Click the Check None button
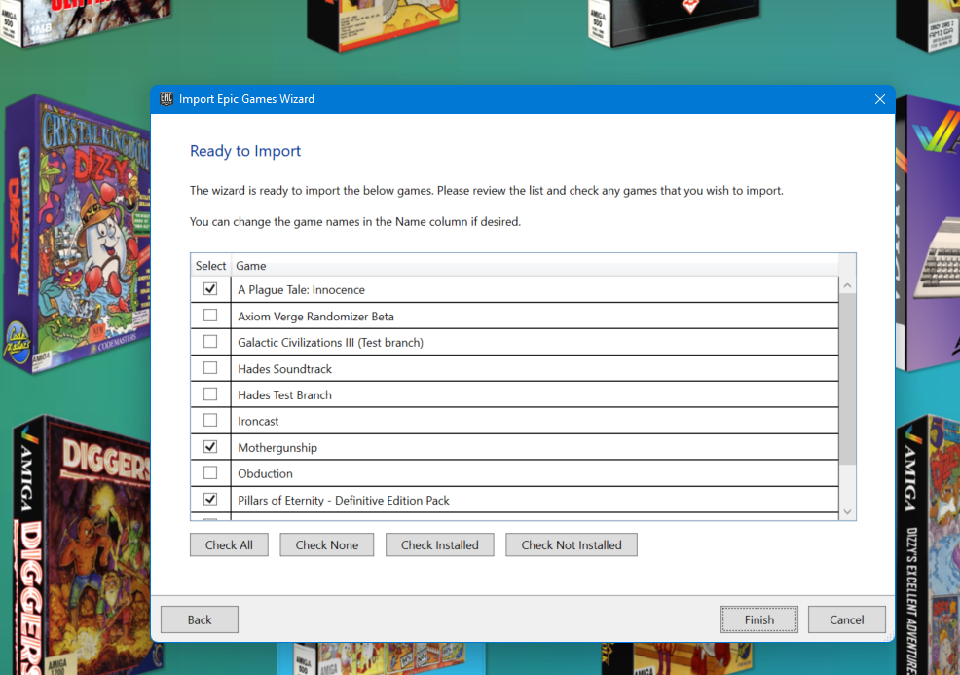 tap(327, 545)
